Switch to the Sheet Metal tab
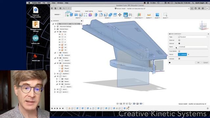This screenshot has width=210, height=118. tap(89, 11)
